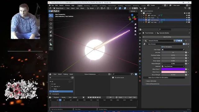Open the Edit menu
199x112 pixels.
(57, 6)
